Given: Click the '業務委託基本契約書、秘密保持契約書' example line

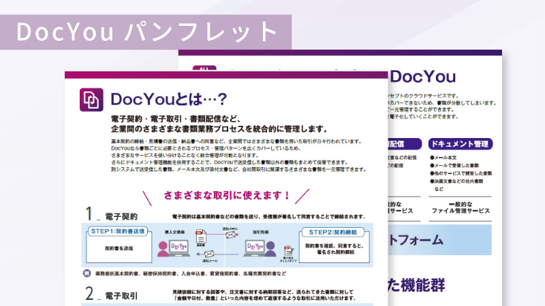Looking at the screenshot, I should point(191,273).
